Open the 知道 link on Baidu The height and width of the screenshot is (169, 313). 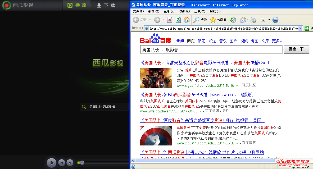(x=212, y=41)
